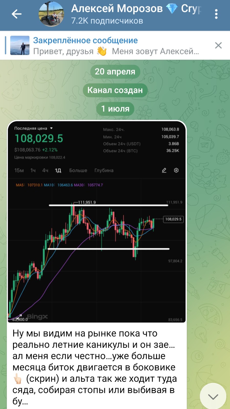Select the 15м timeframe tab
230x409 pixels.
pos(19,171)
